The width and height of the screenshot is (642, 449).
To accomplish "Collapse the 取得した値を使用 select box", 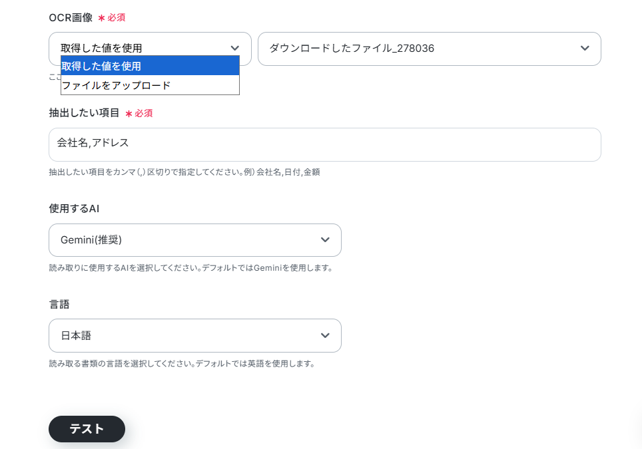I will point(150,44).
